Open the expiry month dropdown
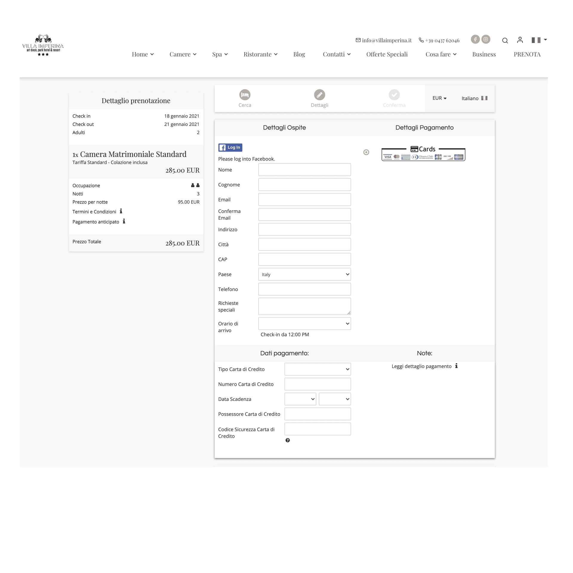The width and height of the screenshot is (573, 573). click(300, 399)
